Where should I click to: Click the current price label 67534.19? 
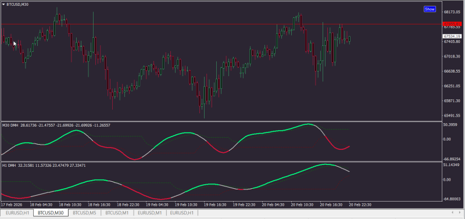tap(452, 36)
